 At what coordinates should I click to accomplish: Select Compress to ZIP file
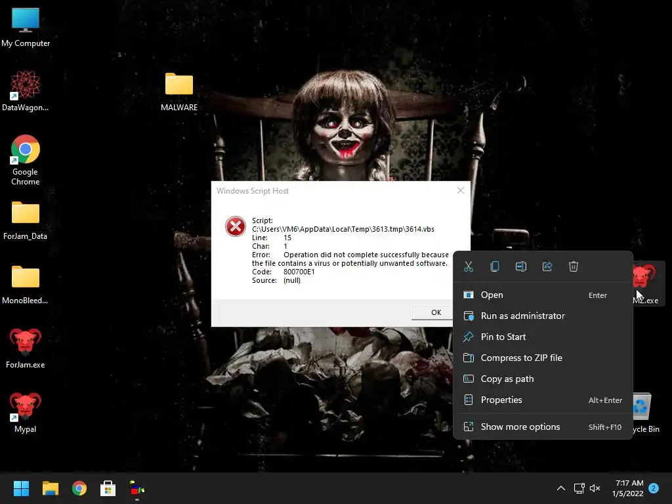tap(543, 358)
